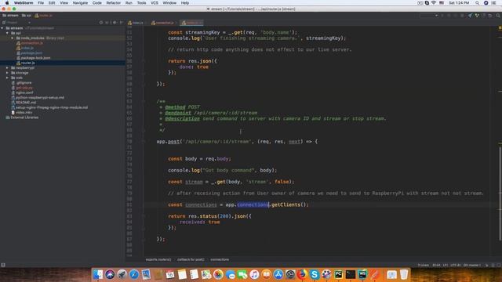Collapse the stream root folder
This screenshot has height=282, width=502.
[x=2, y=28]
